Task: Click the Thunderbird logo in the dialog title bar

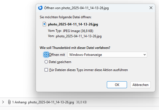Action: tap(40, 8)
